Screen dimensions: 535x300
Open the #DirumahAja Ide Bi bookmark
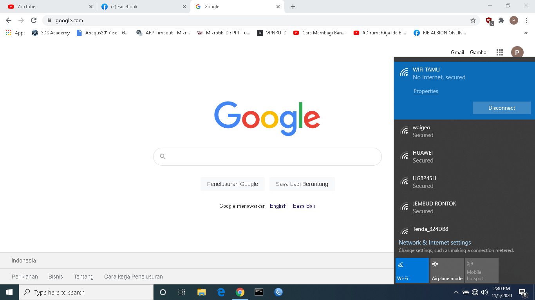(x=380, y=33)
